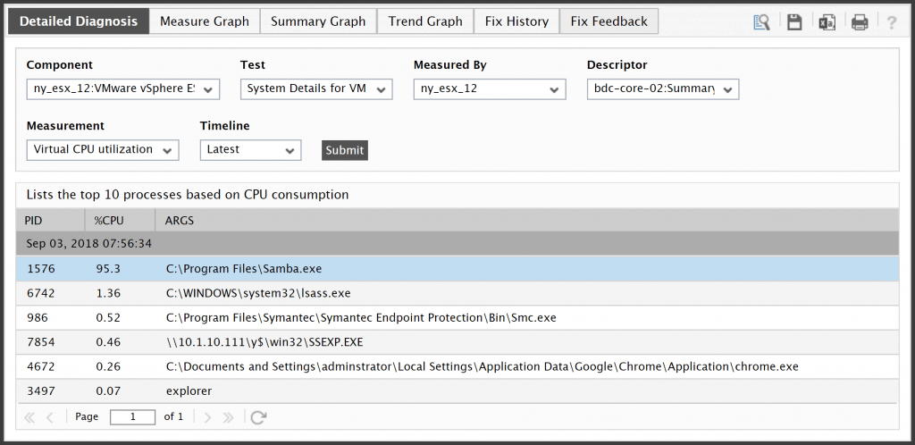Click CPU value 0.07

tap(108, 391)
